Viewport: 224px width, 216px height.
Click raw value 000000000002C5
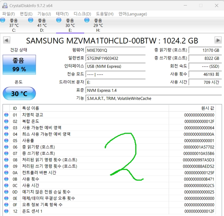[x=199, y=185]
